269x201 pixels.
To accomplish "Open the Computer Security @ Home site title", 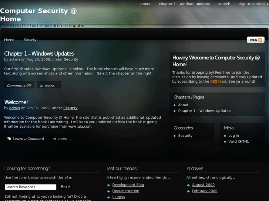I will [38, 15].
